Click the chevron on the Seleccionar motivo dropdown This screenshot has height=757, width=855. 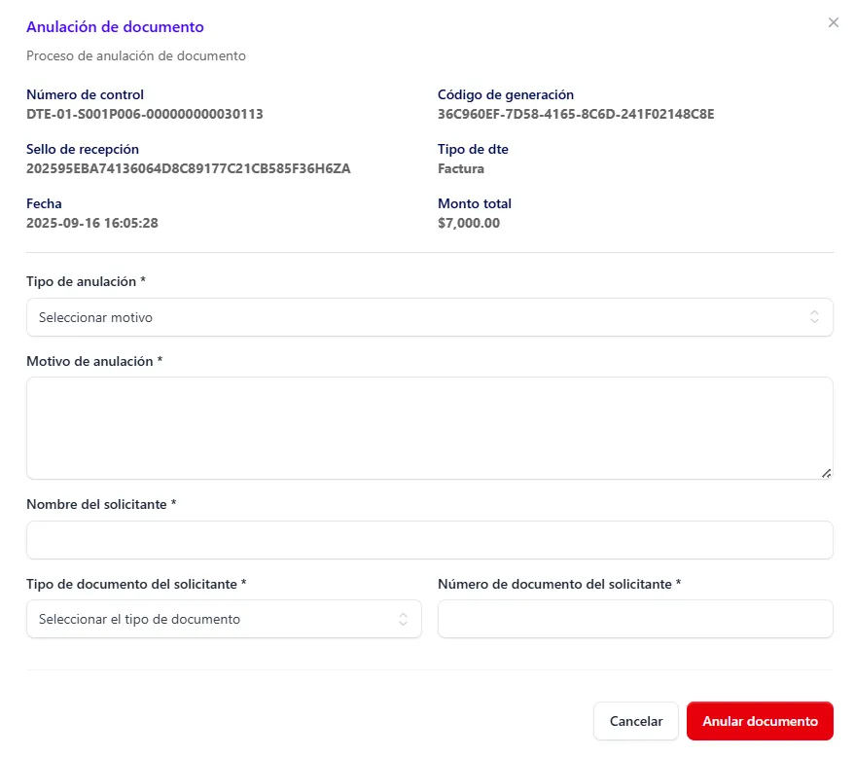pos(815,316)
